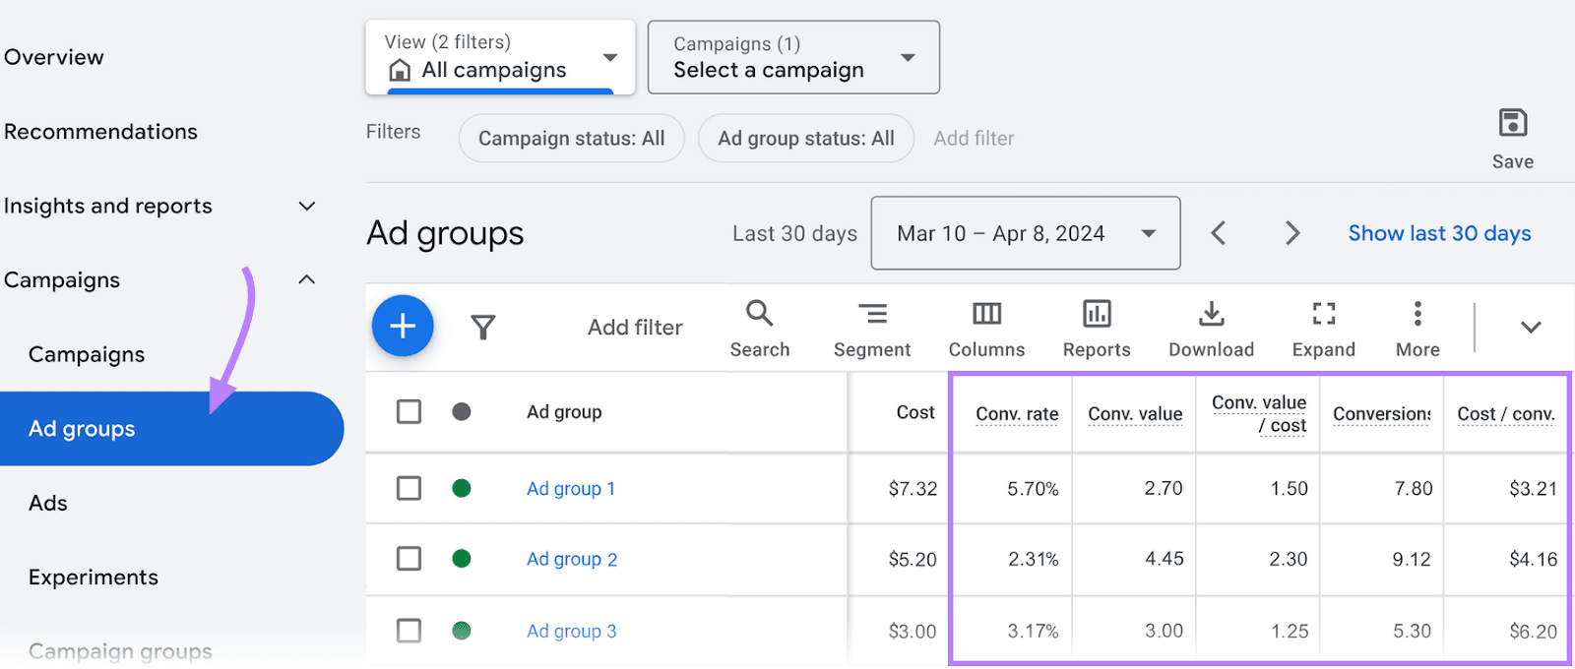1575x669 pixels.
Task: Open the Columns editor
Action: tap(986, 329)
